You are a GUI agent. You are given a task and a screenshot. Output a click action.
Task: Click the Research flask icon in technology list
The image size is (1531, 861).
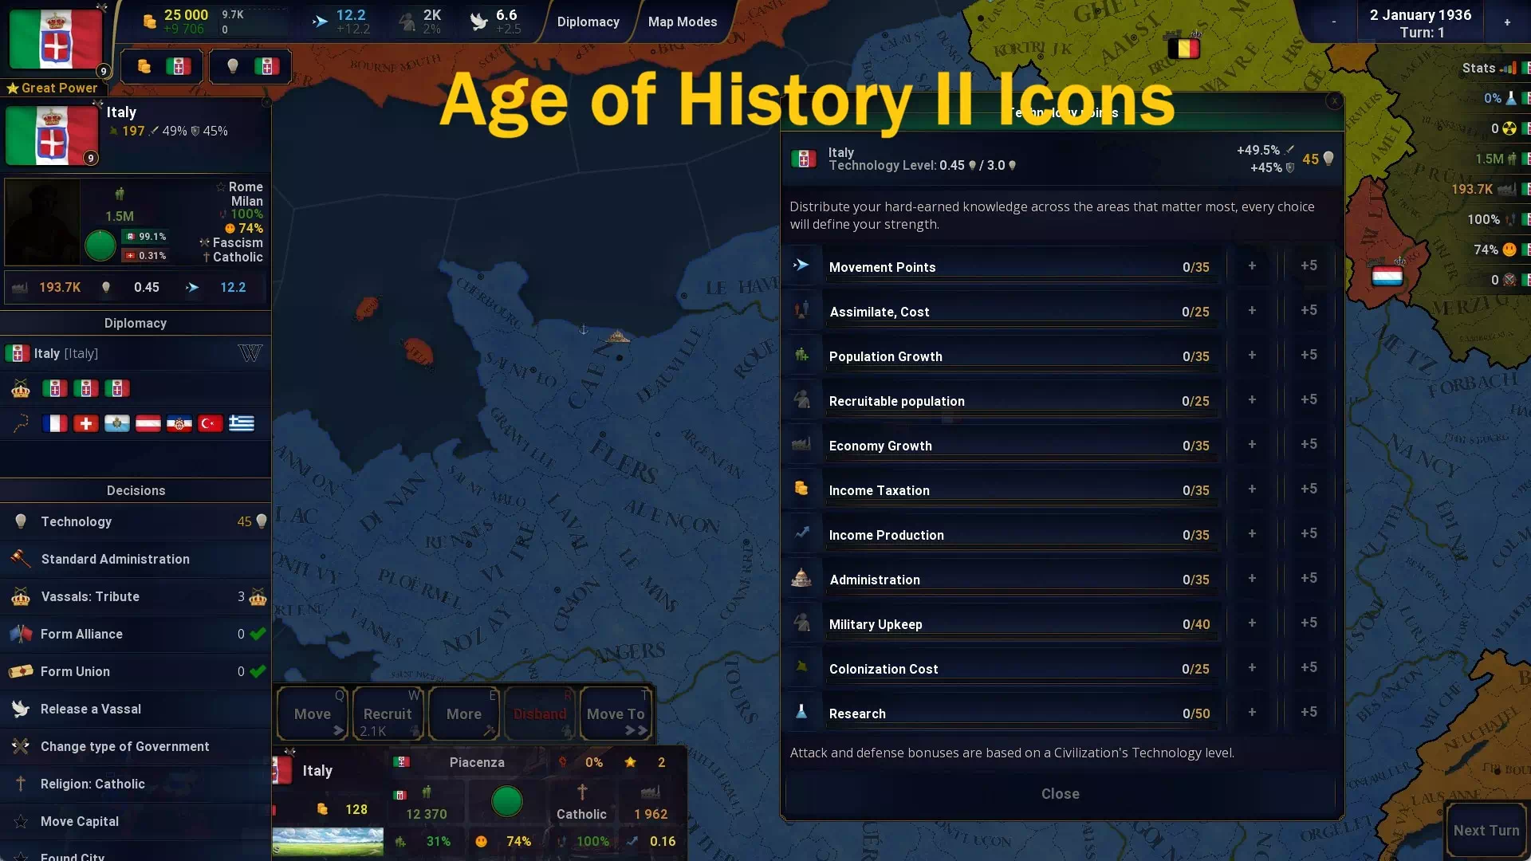pos(801,712)
